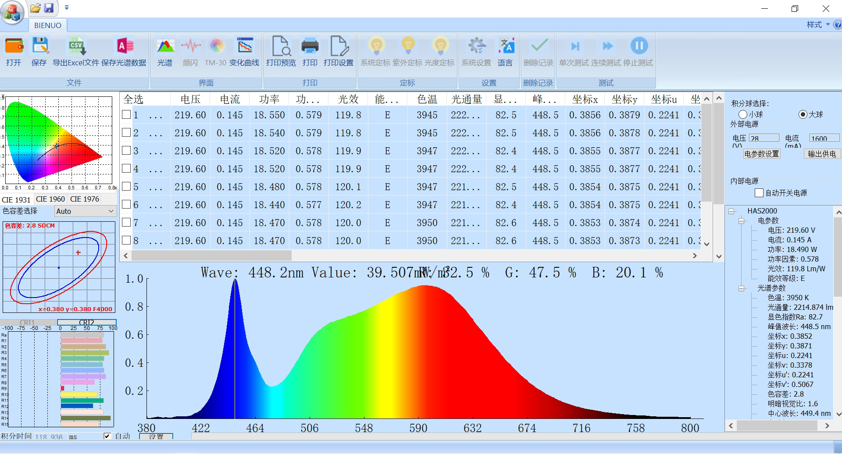Click the 输出供电 button
The width and height of the screenshot is (842, 454).
(x=821, y=154)
